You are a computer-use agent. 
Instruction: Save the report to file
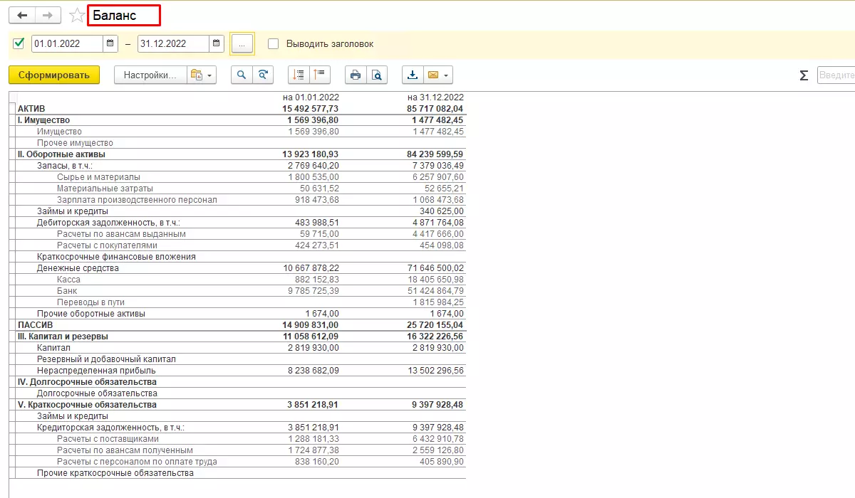pyautogui.click(x=413, y=75)
